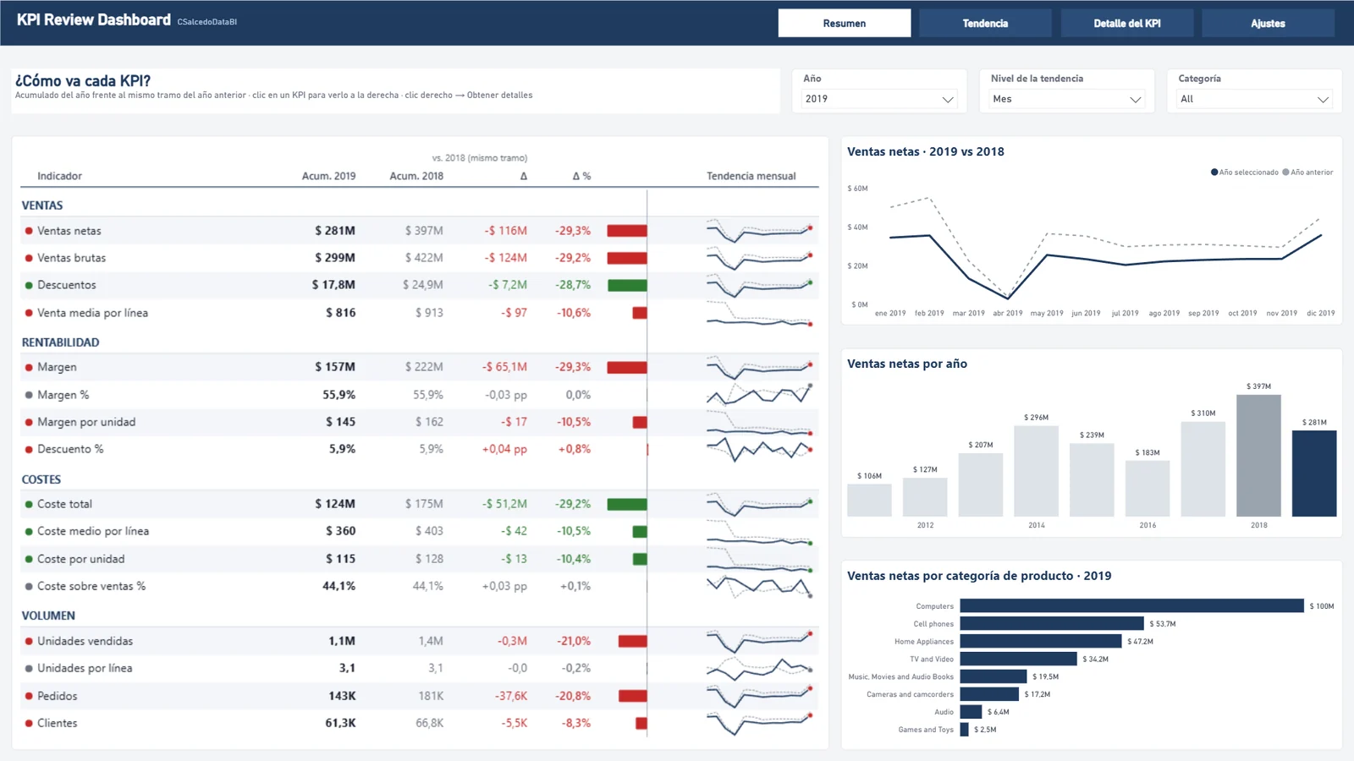Select the 2019 bar labeled $ 281M
This screenshot has width=1354, height=761.
pos(1314,474)
